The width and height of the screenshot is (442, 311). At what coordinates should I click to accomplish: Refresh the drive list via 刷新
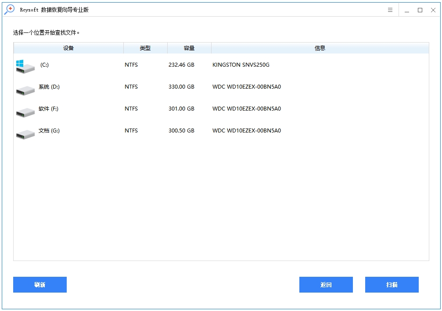[40, 285]
